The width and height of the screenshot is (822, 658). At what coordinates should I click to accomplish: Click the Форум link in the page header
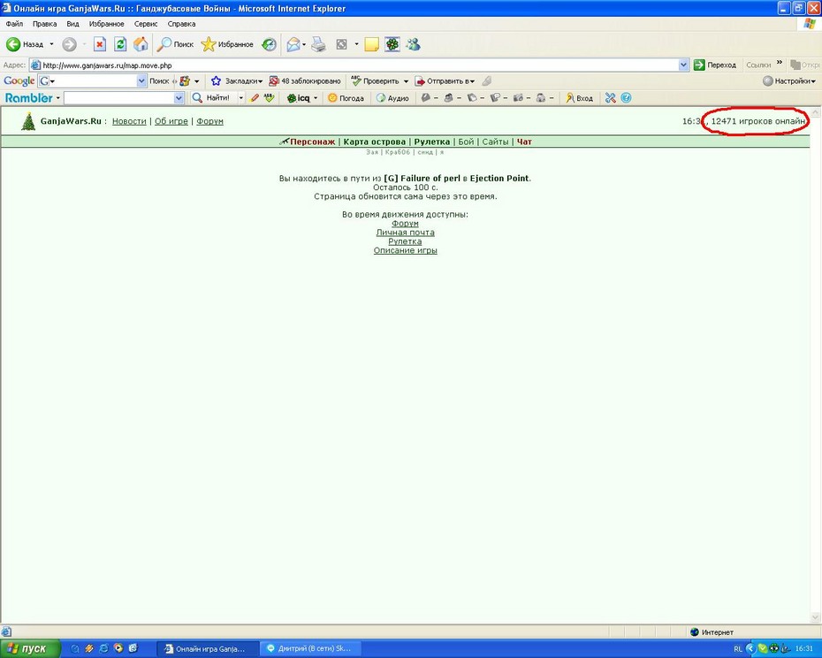[209, 121]
